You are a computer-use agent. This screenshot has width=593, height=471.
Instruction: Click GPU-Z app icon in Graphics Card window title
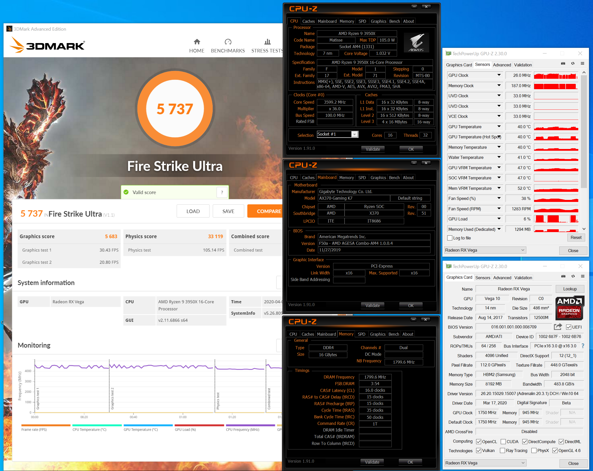449,266
